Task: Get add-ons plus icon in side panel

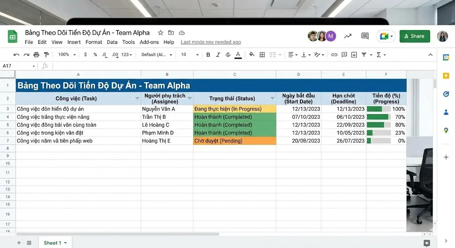Action: (x=446, y=157)
